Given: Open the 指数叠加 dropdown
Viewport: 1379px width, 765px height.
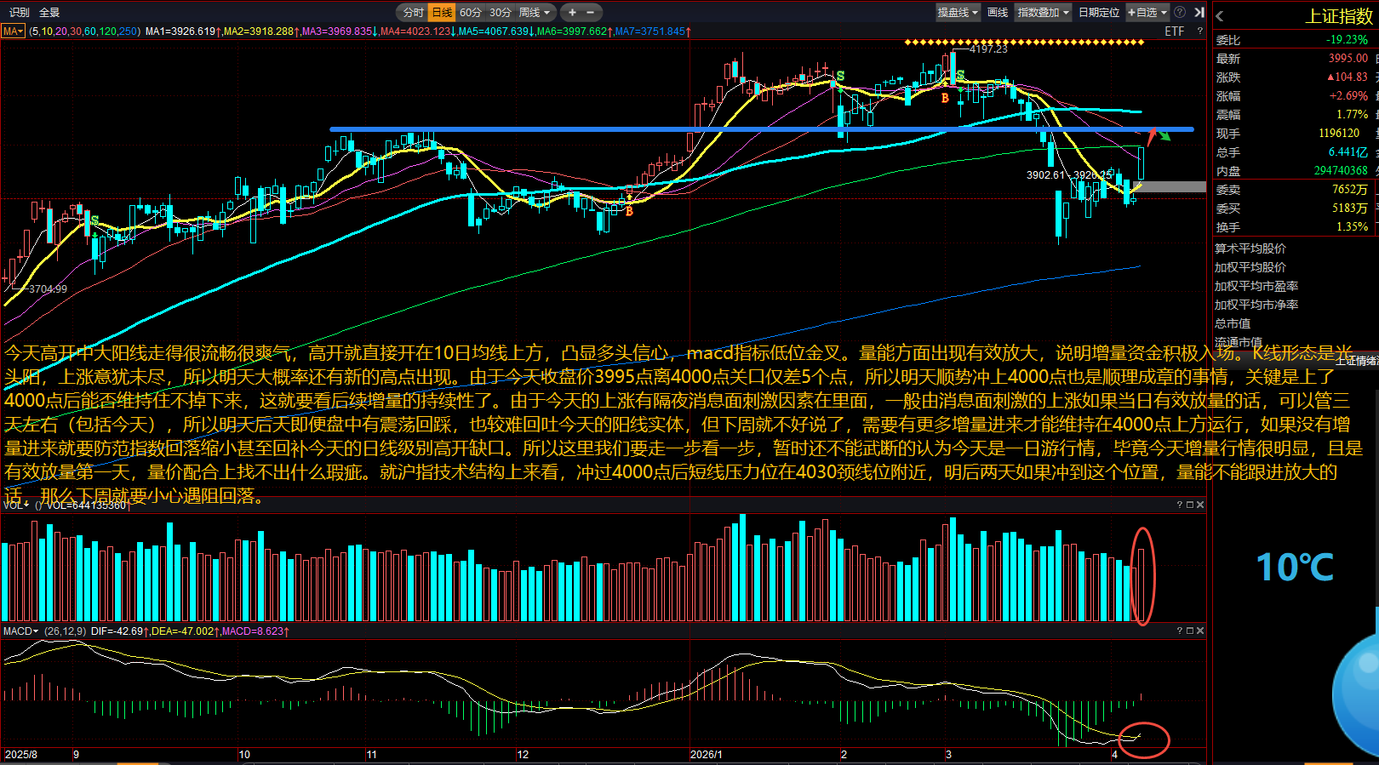Looking at the screenshot, I should point(1043,12).
